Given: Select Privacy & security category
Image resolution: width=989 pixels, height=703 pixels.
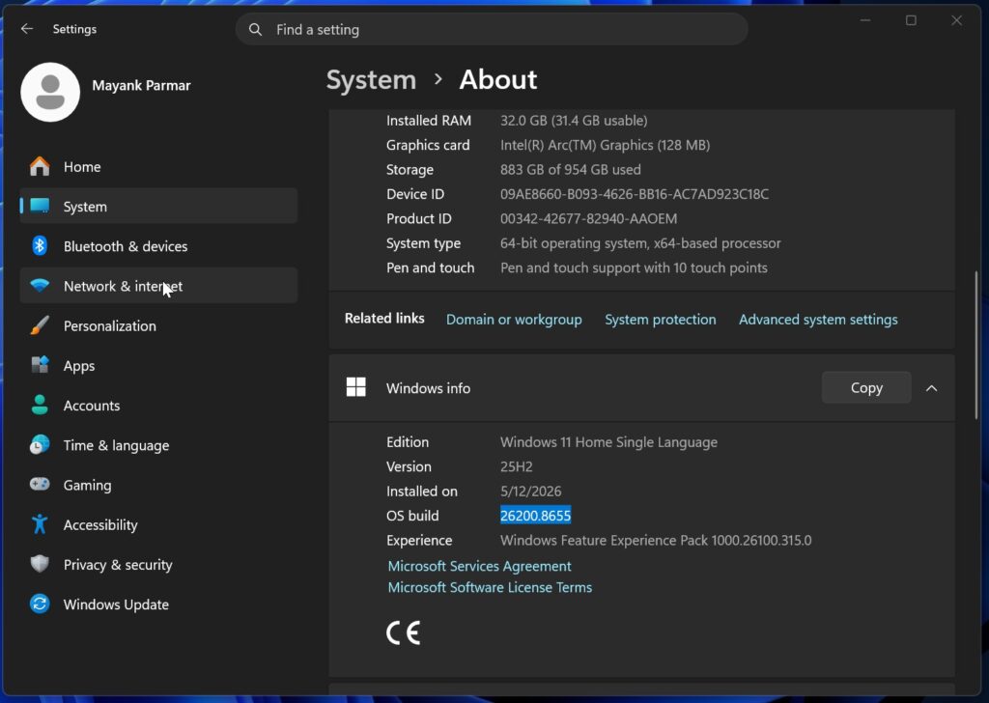Looking at the screenshot, I should tap(159, 564).
